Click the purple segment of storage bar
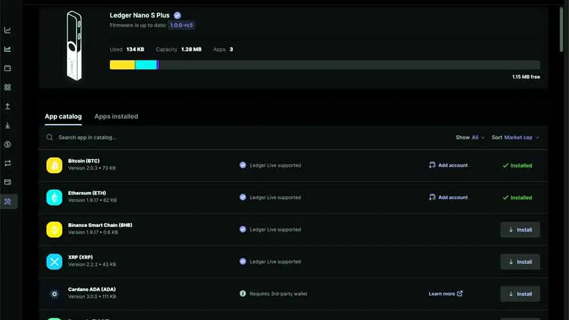The height and width of the screenshot is (320, 569). [158, 65]
